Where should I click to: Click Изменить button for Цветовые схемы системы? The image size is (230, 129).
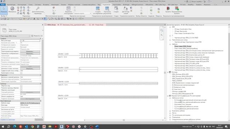[30, 68]
